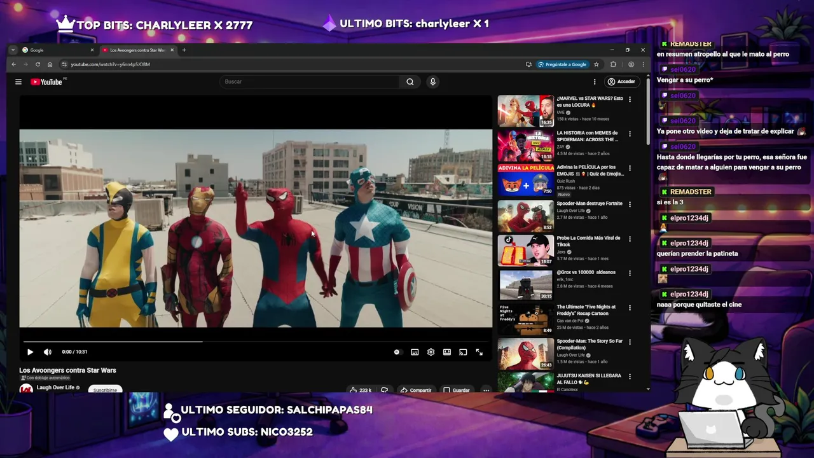Open more actions ellipsis under the video
Image resolution: width=814 pixels, height=458 pixels.
(x=486, y=390)
